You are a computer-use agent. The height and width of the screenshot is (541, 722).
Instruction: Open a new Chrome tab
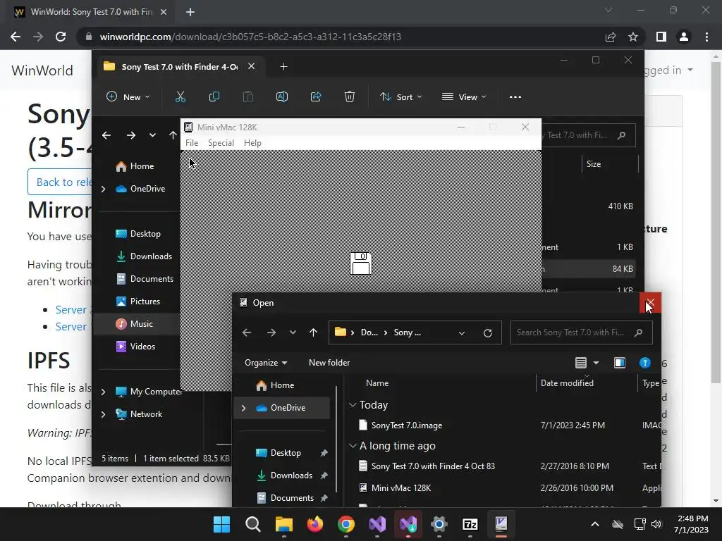coord(190,12)
